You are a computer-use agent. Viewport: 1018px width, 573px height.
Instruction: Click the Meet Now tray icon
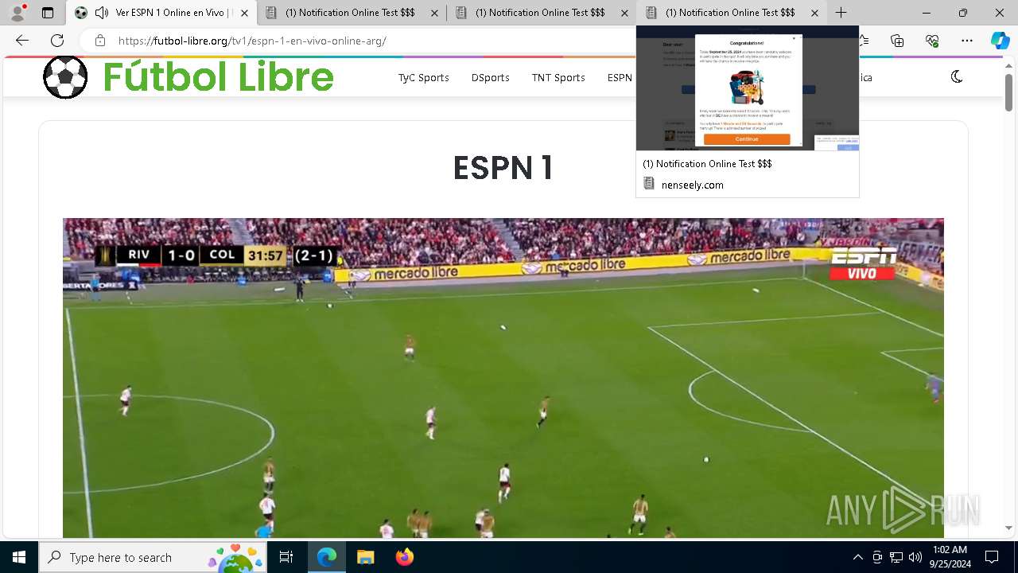(x=877, y=557)
